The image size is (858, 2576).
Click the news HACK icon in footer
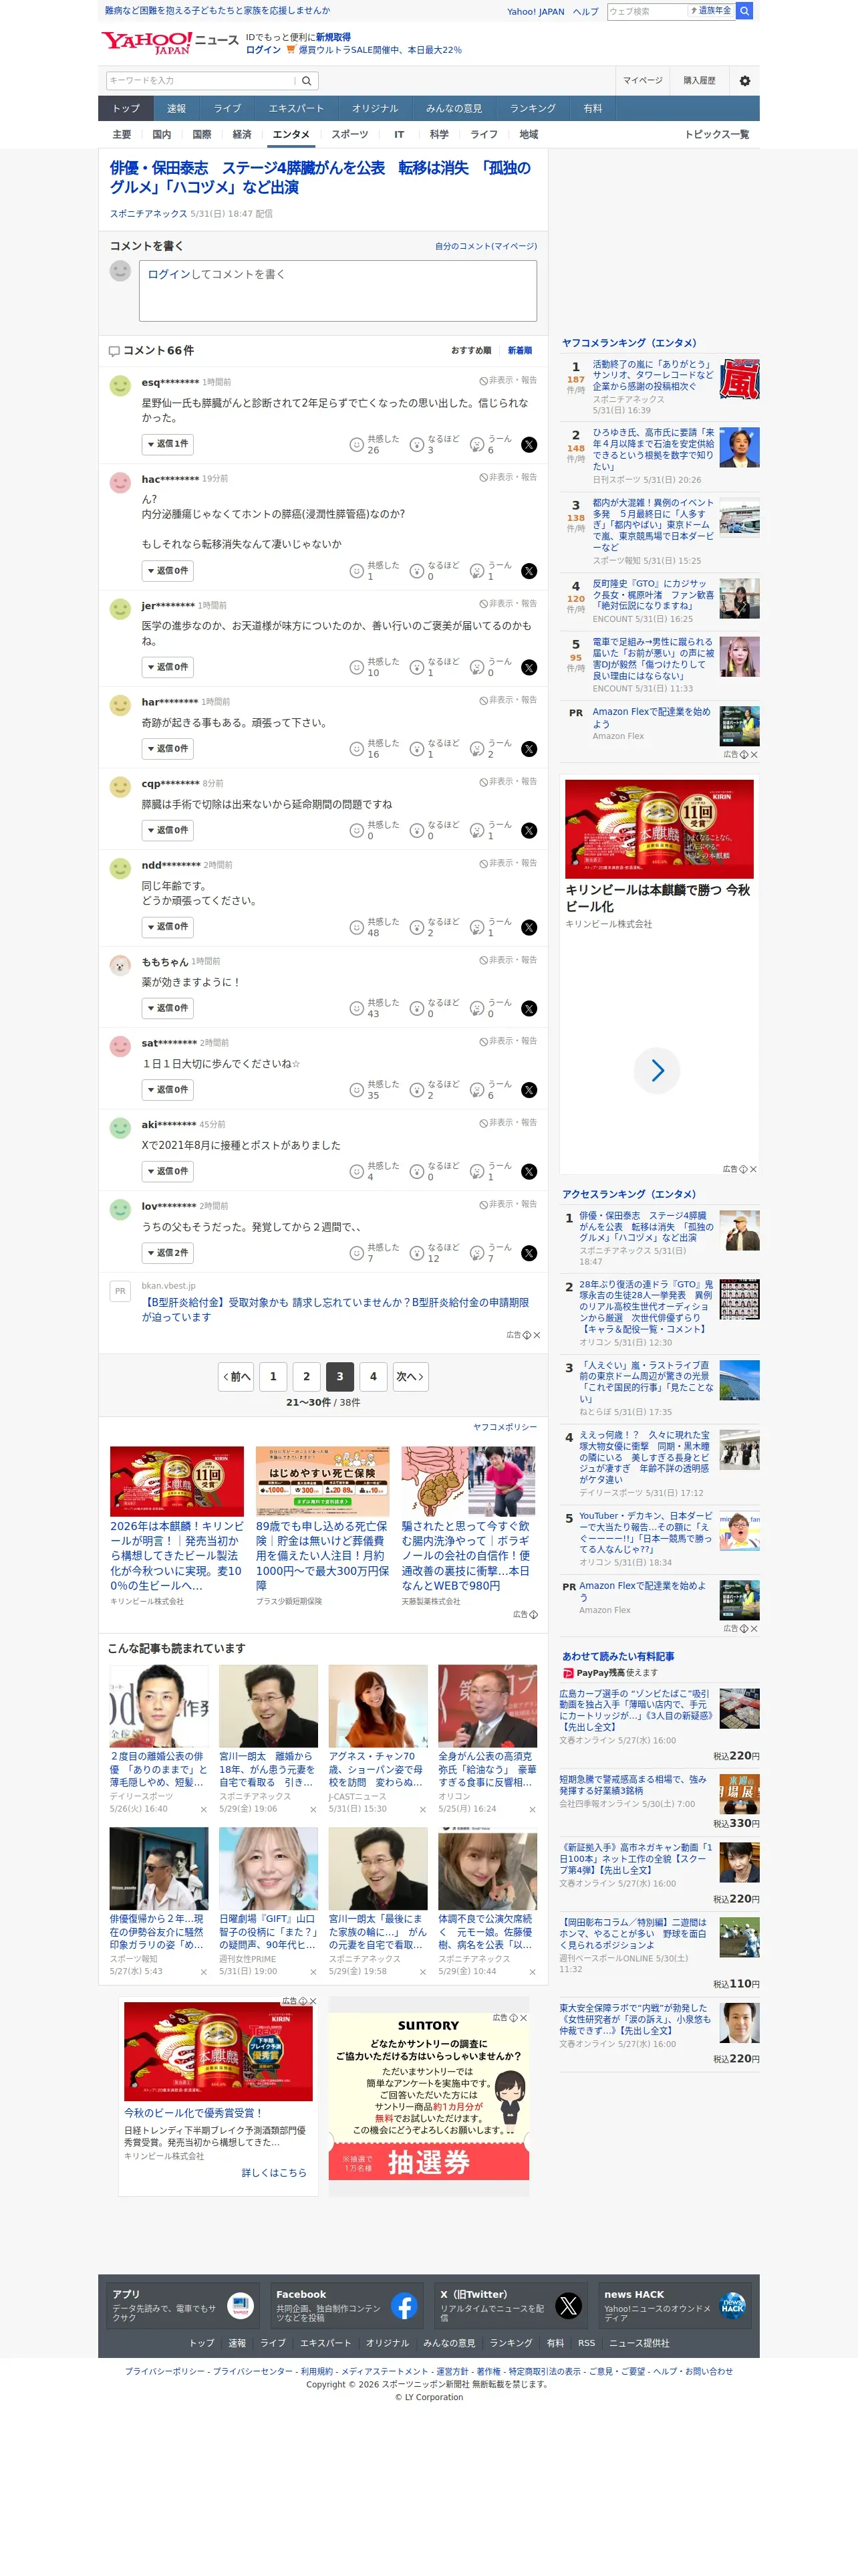click(x=732, y=2306)
